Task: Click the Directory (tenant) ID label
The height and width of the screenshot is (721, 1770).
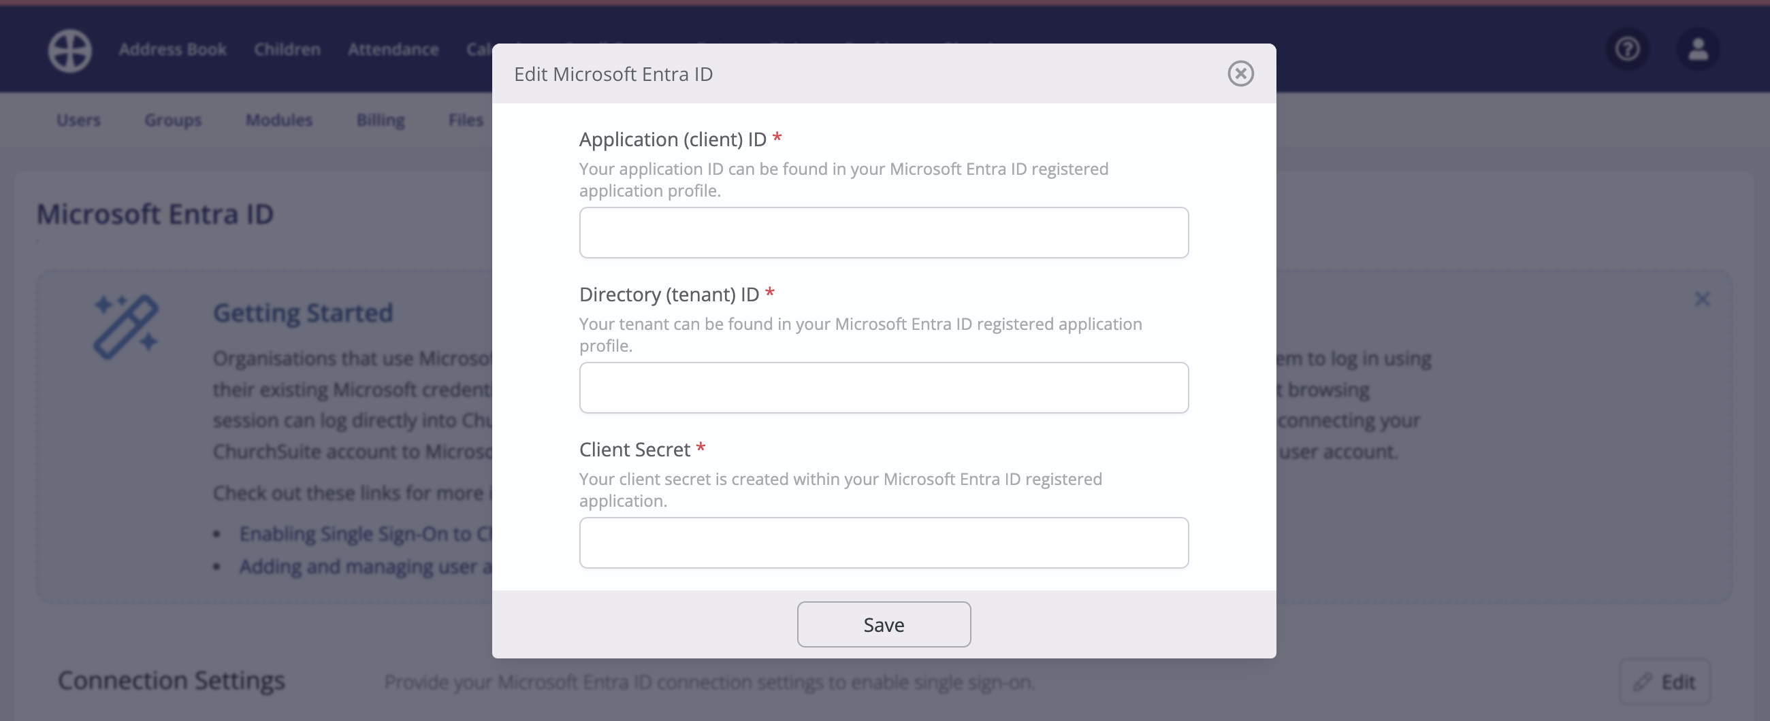Action: (x=669, y=294)
